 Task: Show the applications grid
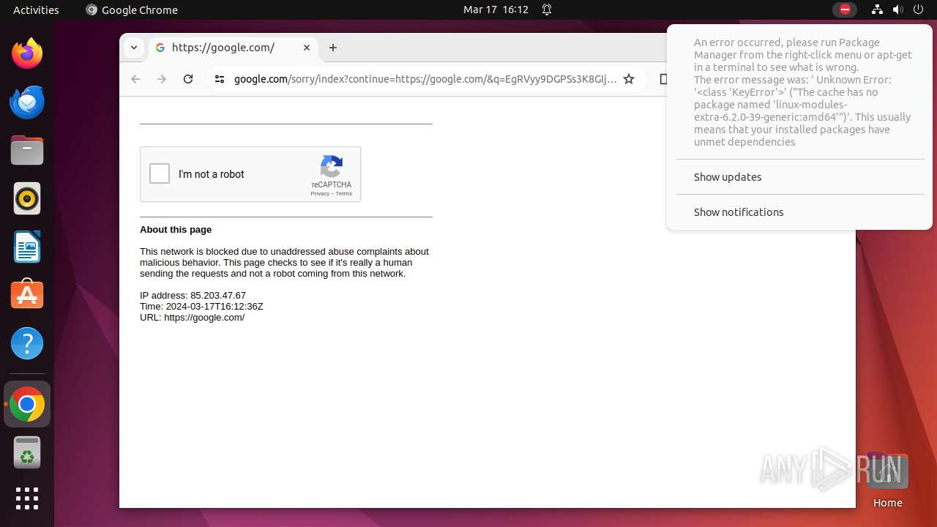point(27,498)
